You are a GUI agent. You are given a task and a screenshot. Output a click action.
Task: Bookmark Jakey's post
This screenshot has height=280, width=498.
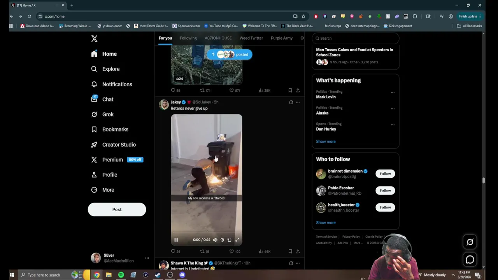(290, 252)
